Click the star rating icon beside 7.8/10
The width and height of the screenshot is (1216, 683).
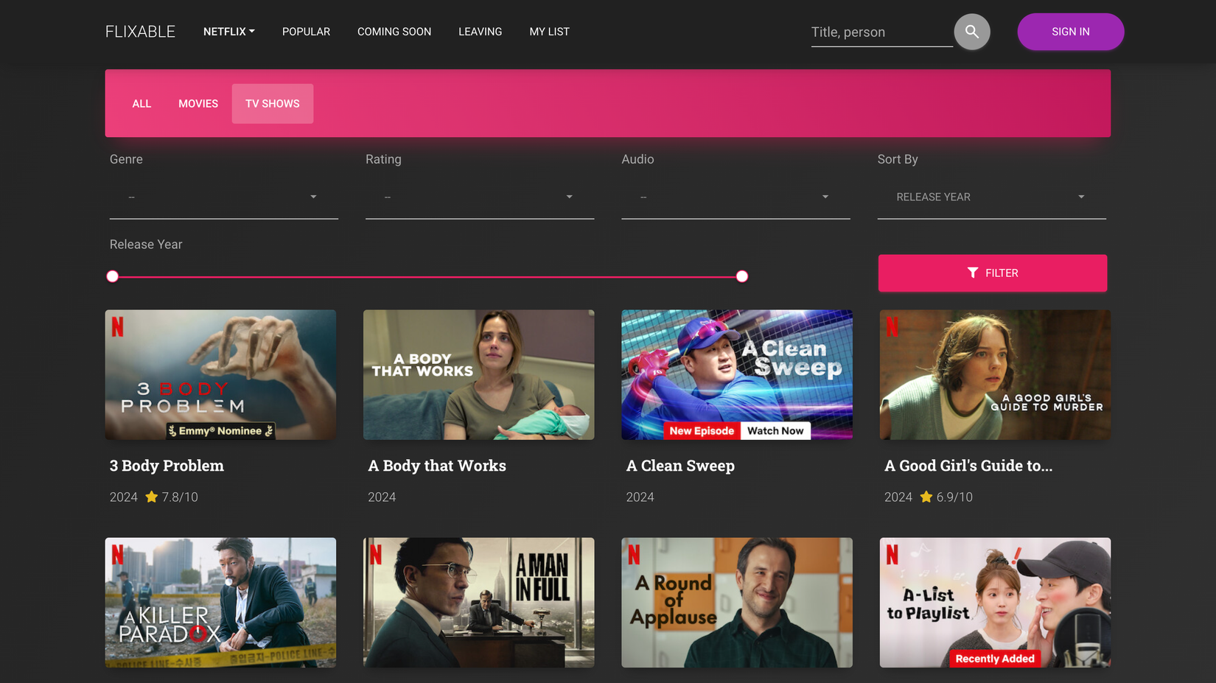152,497
